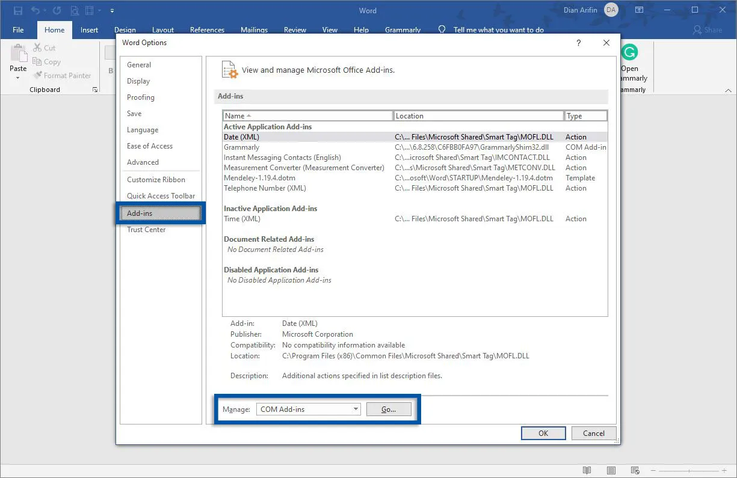Image resolution: width=737 pixels, height=478 pixels.
Task: Switch to the Mailings ribbon tab
Action: point(254,29)
